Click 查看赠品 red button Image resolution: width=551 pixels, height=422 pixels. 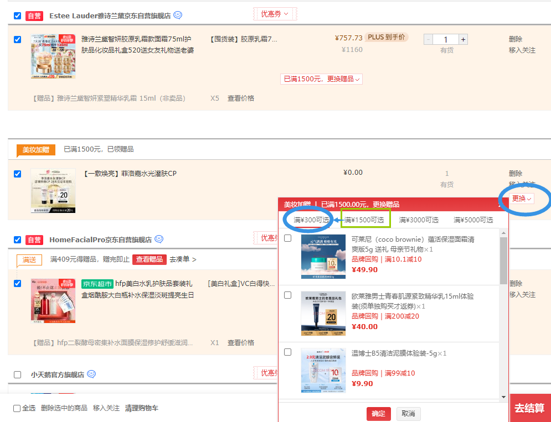point(150,259)
